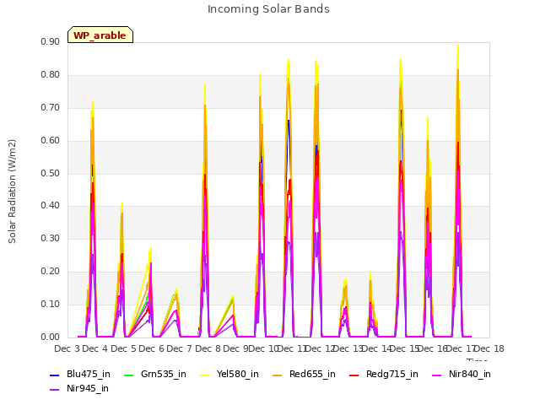Click the Dec 4 x-axis label
The image size is (540, 405).
pos(95,348)
